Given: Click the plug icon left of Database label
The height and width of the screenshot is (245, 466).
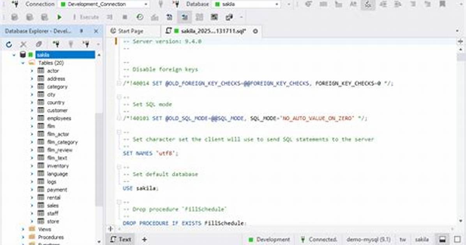Looking at the screenshot, I should coord(176,4).
